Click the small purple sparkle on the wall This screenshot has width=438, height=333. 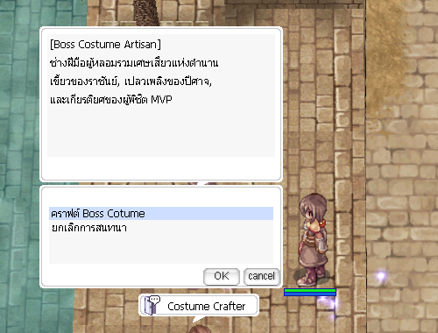tap(381, 275)
